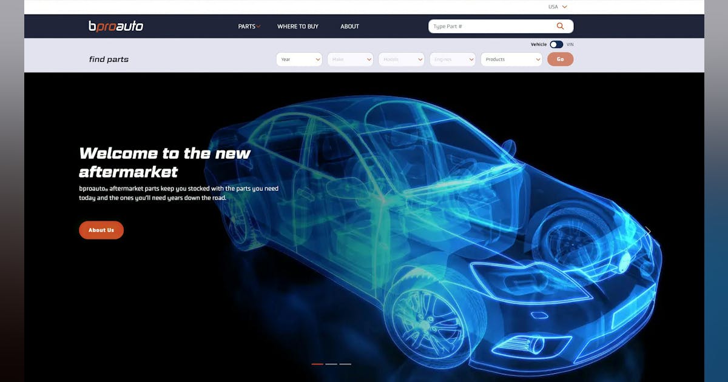Click the magnifying glass search icon
This screenshot has height=382, width=728.
tap(559, 26)
